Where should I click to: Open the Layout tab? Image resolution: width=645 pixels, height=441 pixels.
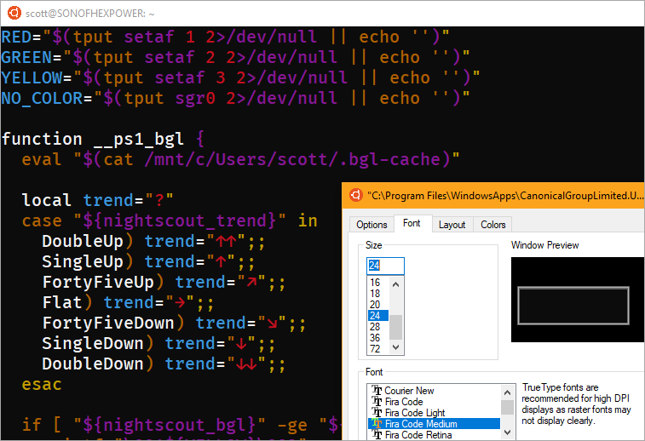coord(452,225)
